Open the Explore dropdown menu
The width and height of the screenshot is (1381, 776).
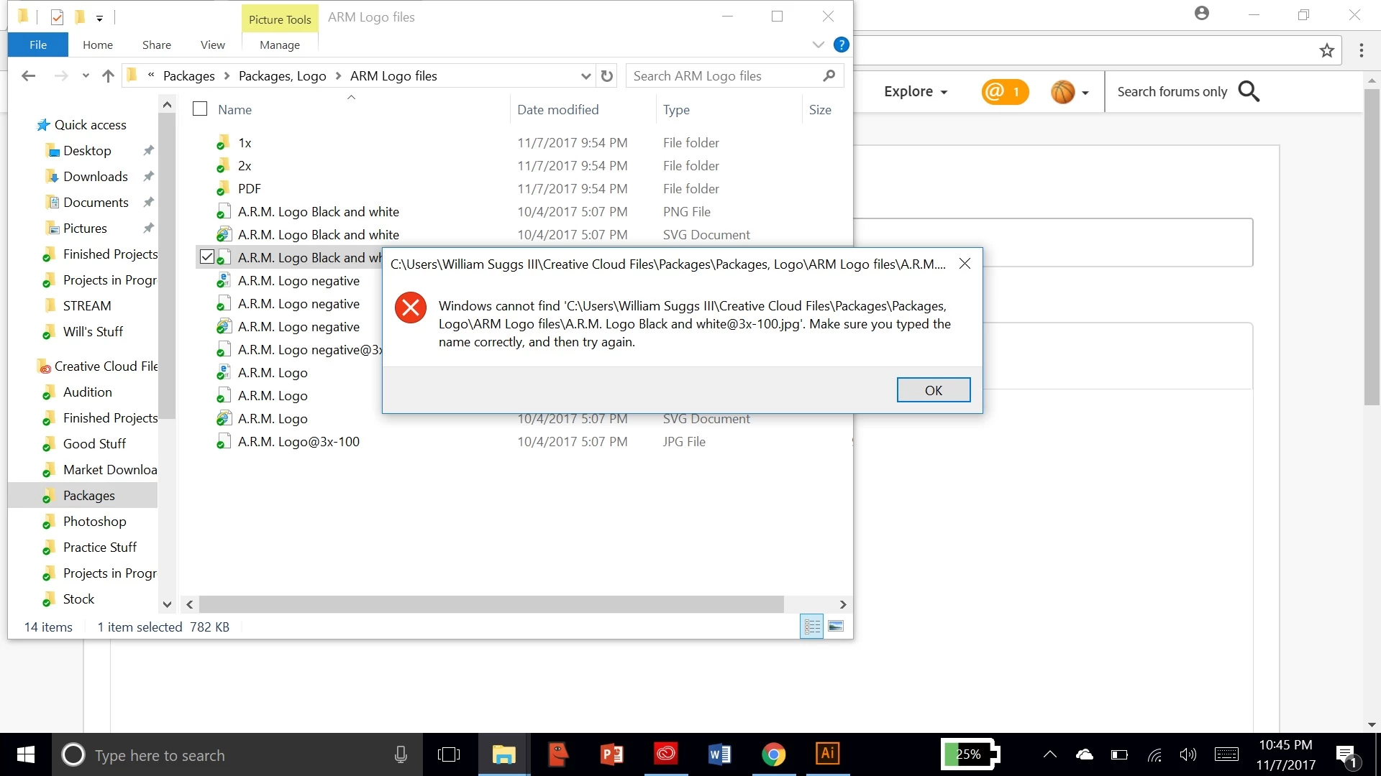[915, 92]
